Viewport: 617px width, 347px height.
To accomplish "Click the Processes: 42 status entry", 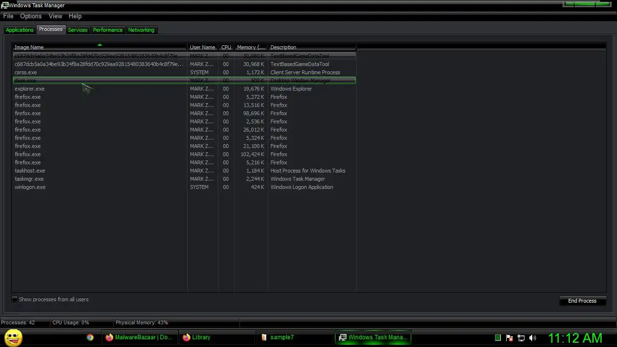I will [x=18, y=322].
